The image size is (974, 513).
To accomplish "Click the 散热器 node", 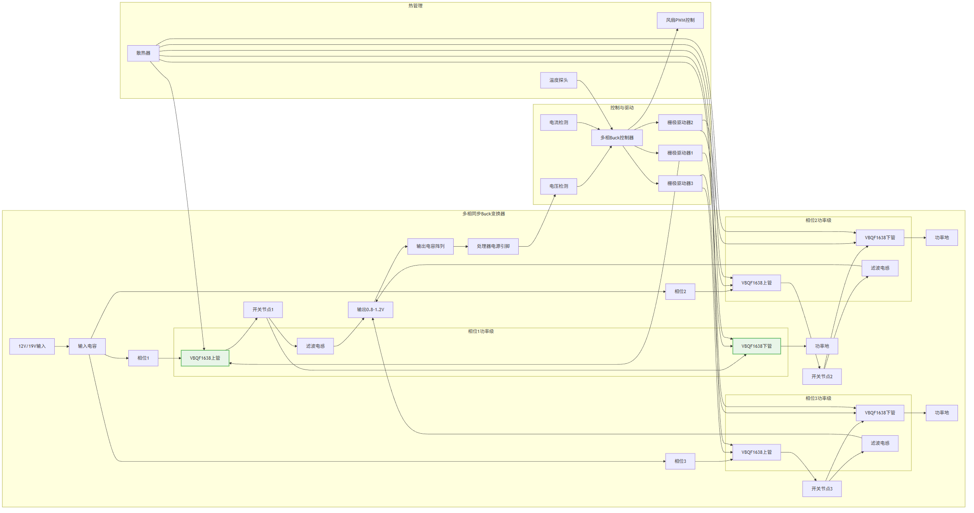I will [143, 53].
